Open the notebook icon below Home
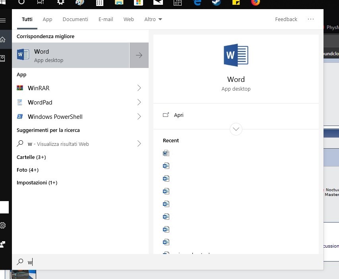The width and height of the screenshot is (339, 279). (3, 58)
